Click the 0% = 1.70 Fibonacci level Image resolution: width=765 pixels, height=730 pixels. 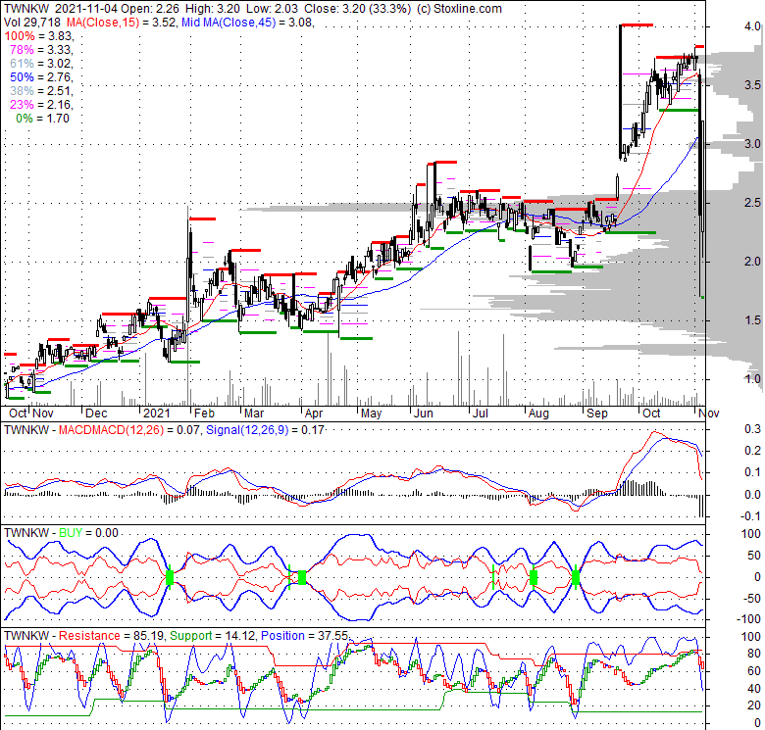43,119
